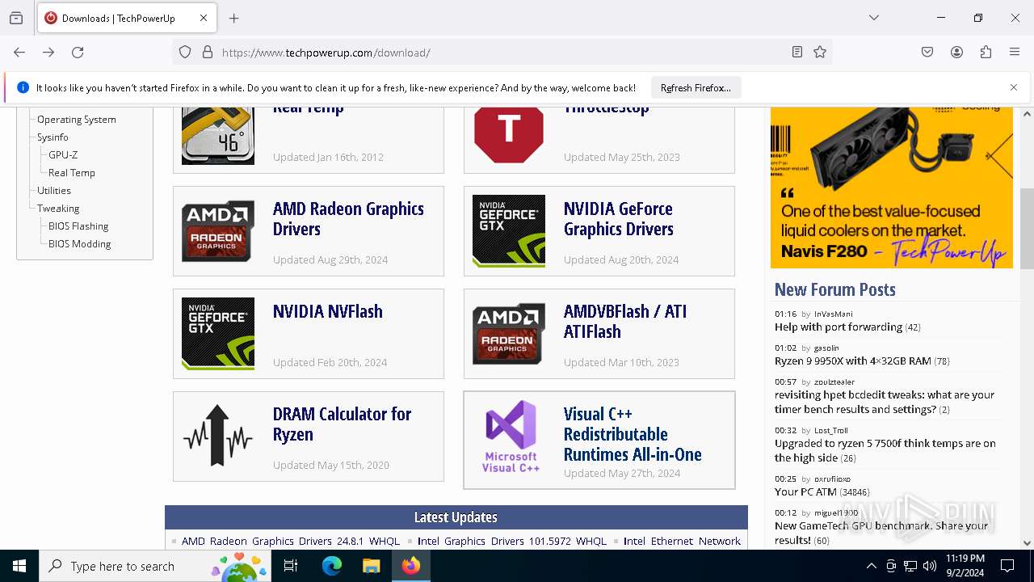This screenshot has height=582, width=1034.
Task: Select Real Temp in sidebar tree
Action: 72,173
